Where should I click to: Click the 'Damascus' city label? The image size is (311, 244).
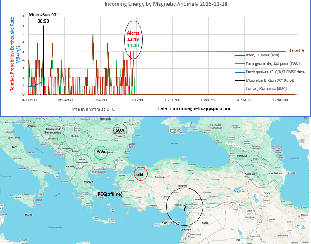click(196, 235)
